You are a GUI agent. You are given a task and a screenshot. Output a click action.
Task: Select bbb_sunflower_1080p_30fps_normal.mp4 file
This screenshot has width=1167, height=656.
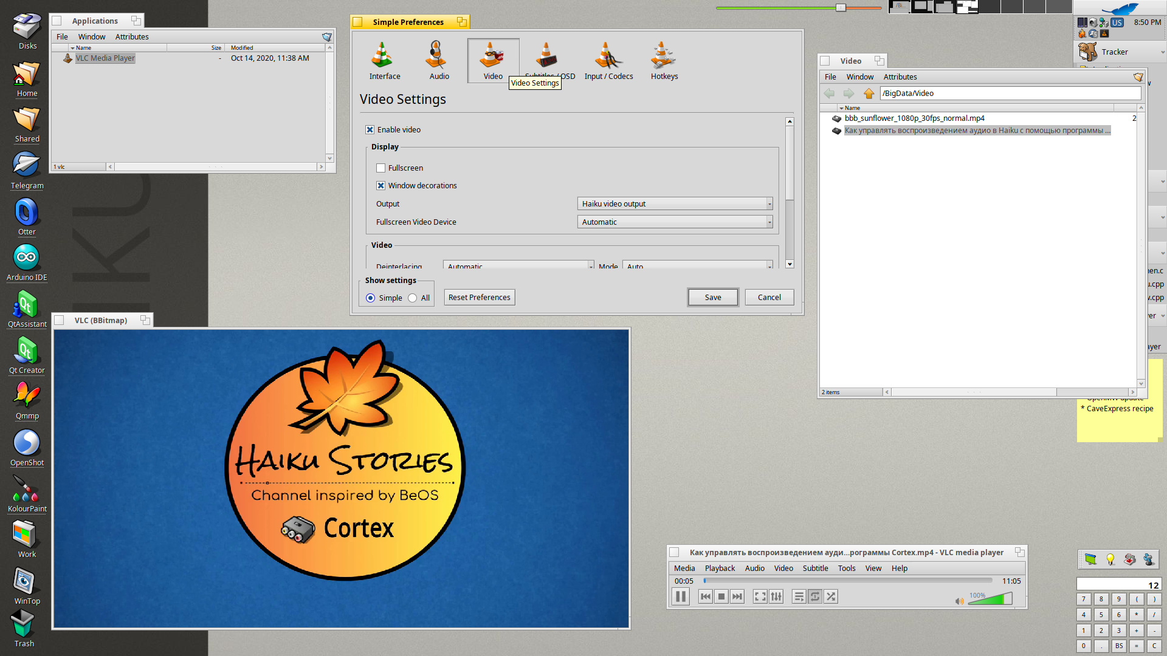(x=914, y=118)
